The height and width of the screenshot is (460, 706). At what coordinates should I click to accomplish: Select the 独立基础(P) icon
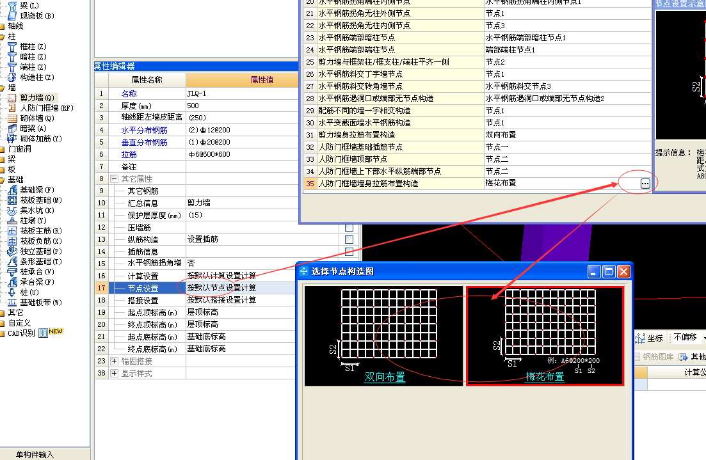tap(12, 251)
